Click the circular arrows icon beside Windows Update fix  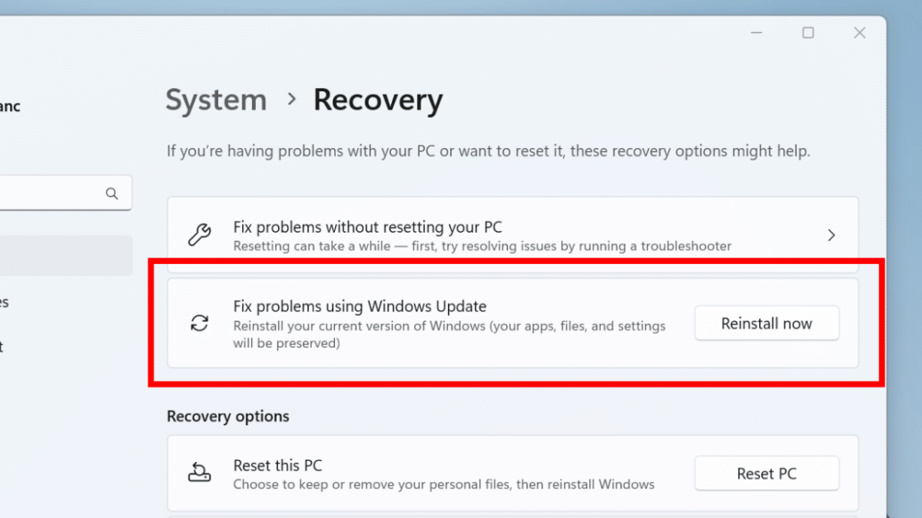click(x=200, y=323)
